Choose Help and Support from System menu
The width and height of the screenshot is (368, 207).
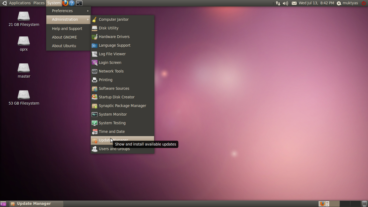tap(68, 29)
